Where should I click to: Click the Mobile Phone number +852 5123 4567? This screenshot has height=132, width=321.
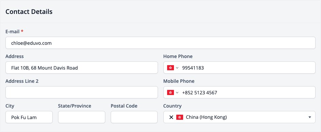(200, 93)
